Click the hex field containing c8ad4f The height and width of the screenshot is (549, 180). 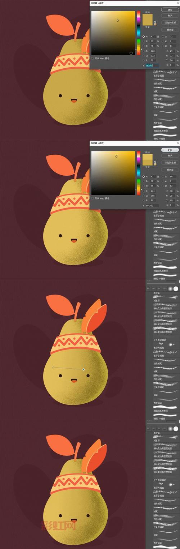[x=152, y=66]
